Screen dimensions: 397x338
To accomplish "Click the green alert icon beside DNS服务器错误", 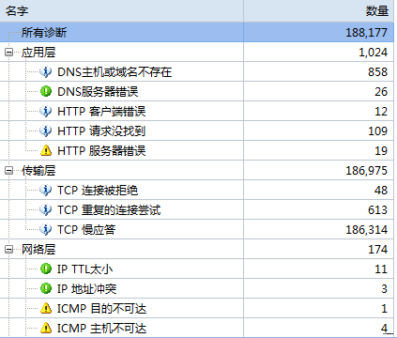I will point(46,92).
